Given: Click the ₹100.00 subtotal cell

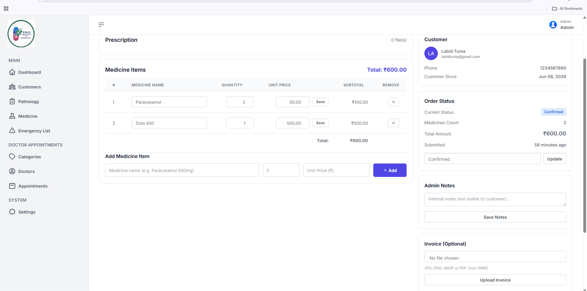Looking at the screenshot, I should click(360, 102).
